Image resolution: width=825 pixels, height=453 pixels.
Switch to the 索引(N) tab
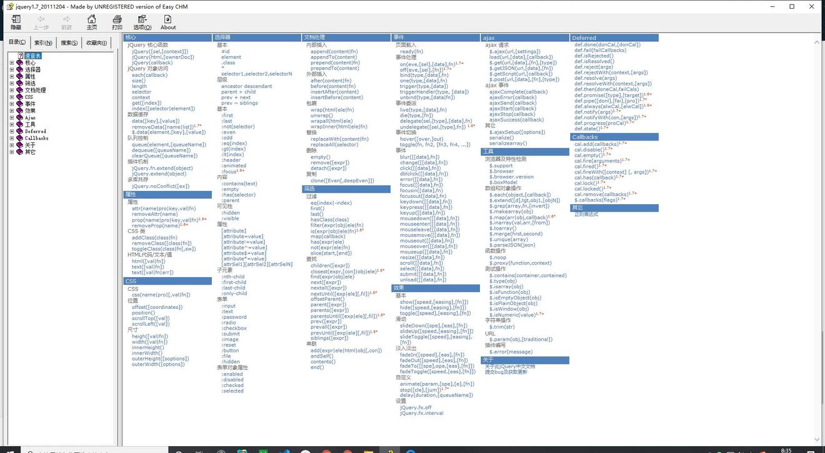43,42
